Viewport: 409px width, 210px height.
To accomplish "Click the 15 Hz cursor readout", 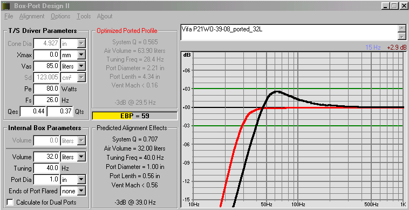I will (373, 48).
